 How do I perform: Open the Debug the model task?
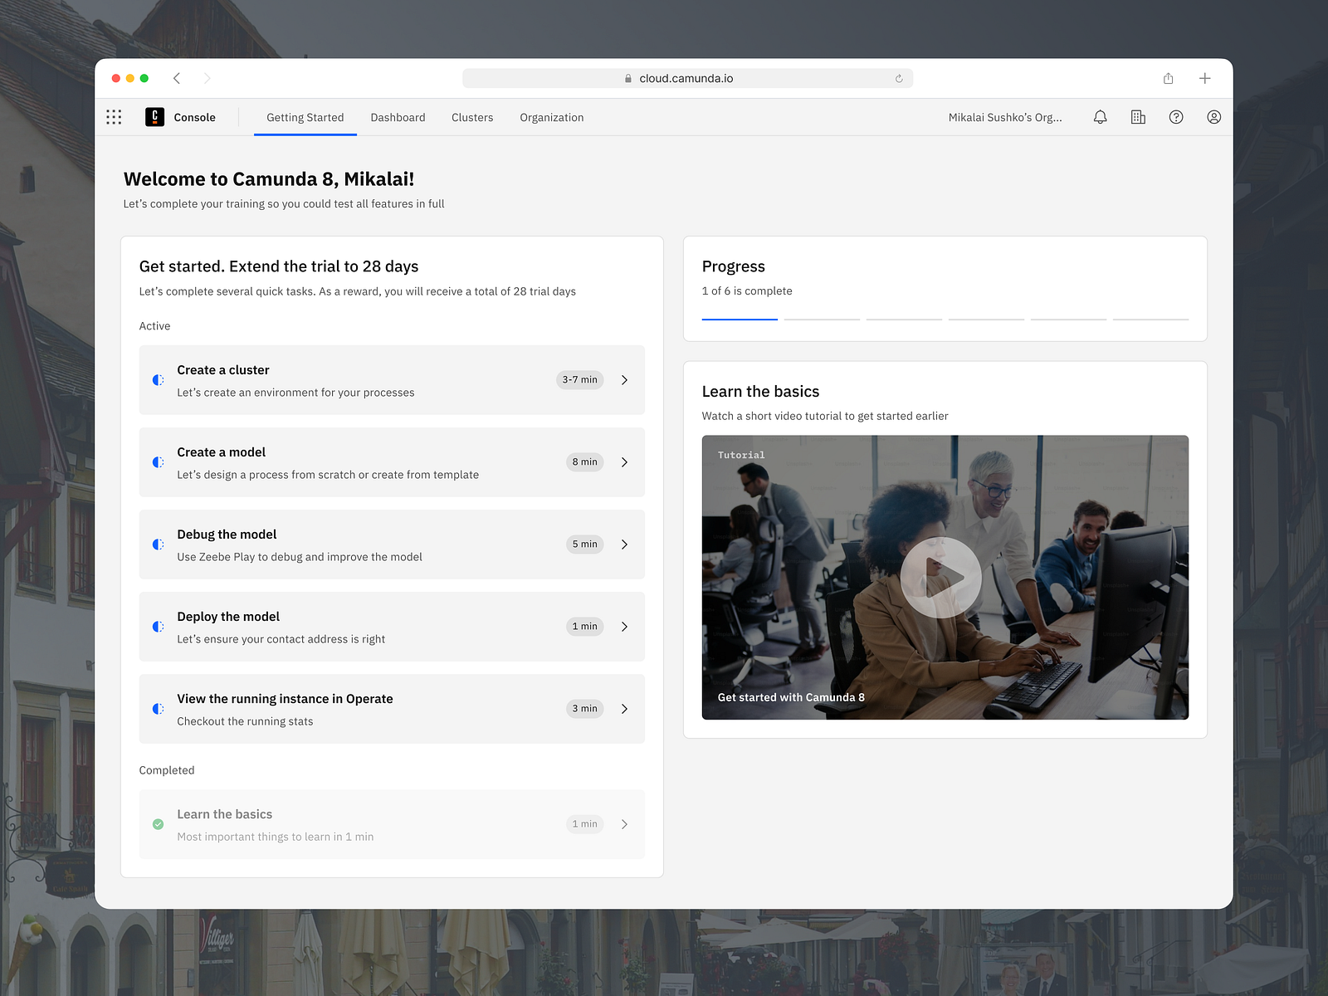(x=392, y=544)
